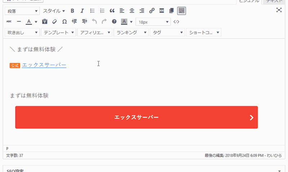The image size is (288, 172).
Task: Decrease the paragraph indent
Action: coord(74,22)
